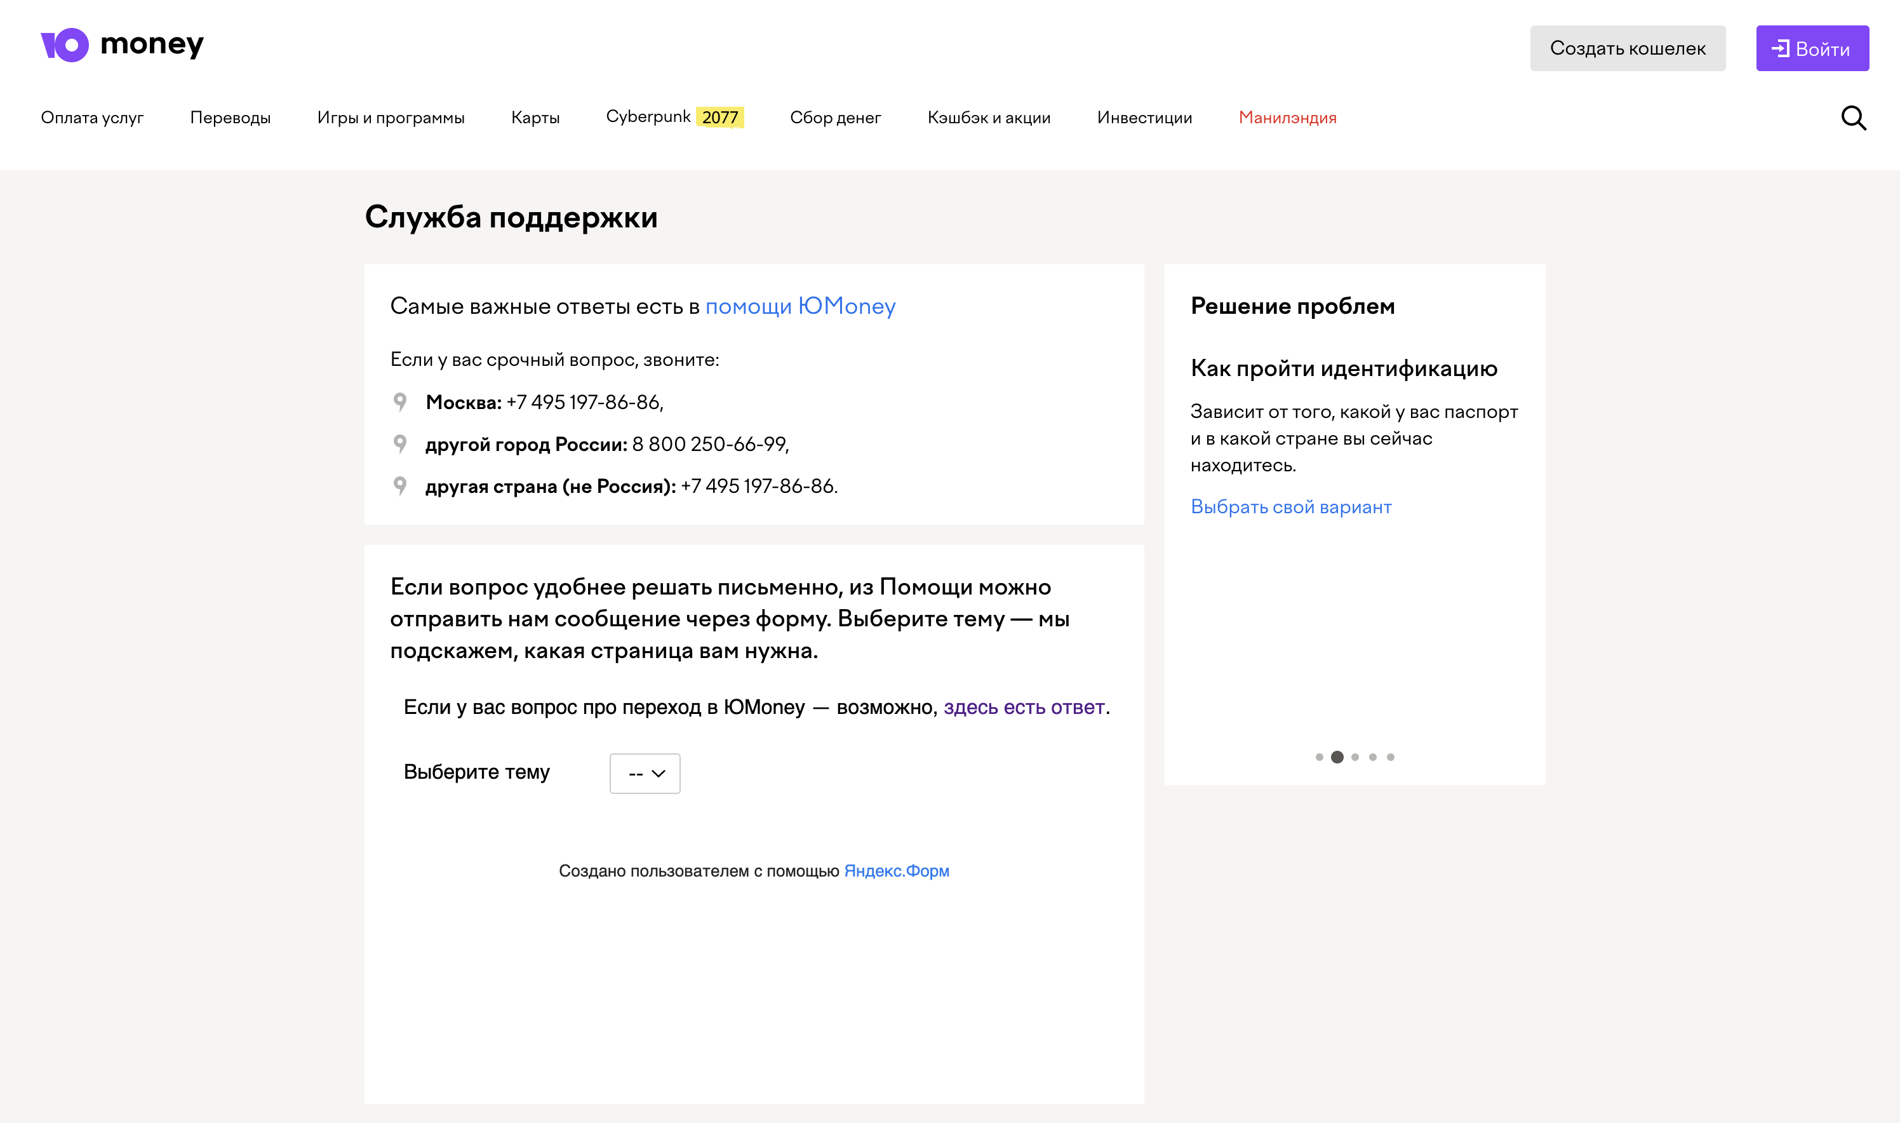Open the Выбрать свой вариант link

tap(1290, 507)
